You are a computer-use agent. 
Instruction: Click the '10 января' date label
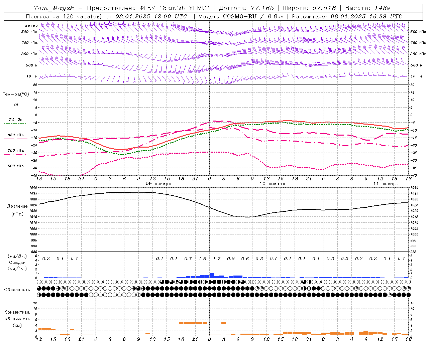pos(272,184)
